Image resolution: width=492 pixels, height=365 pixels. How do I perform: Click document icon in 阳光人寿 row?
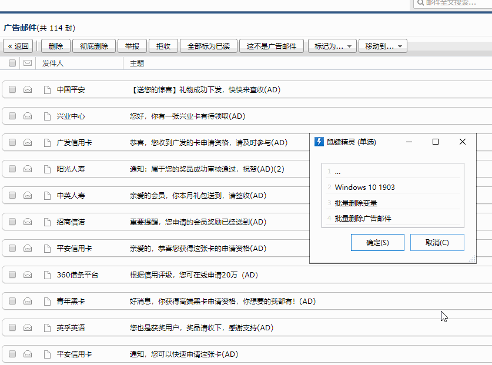[47, 169]
